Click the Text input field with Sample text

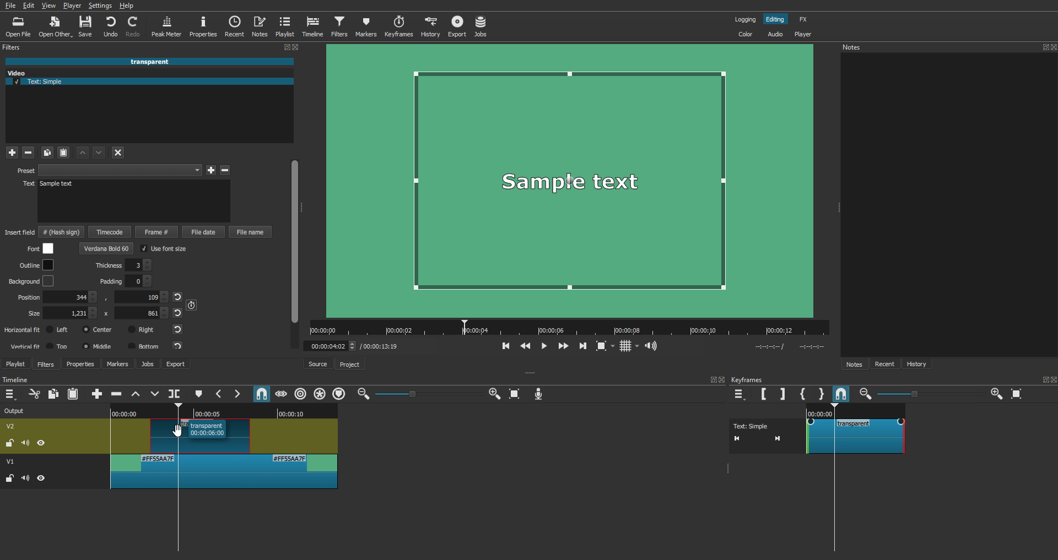pos(134,201)
